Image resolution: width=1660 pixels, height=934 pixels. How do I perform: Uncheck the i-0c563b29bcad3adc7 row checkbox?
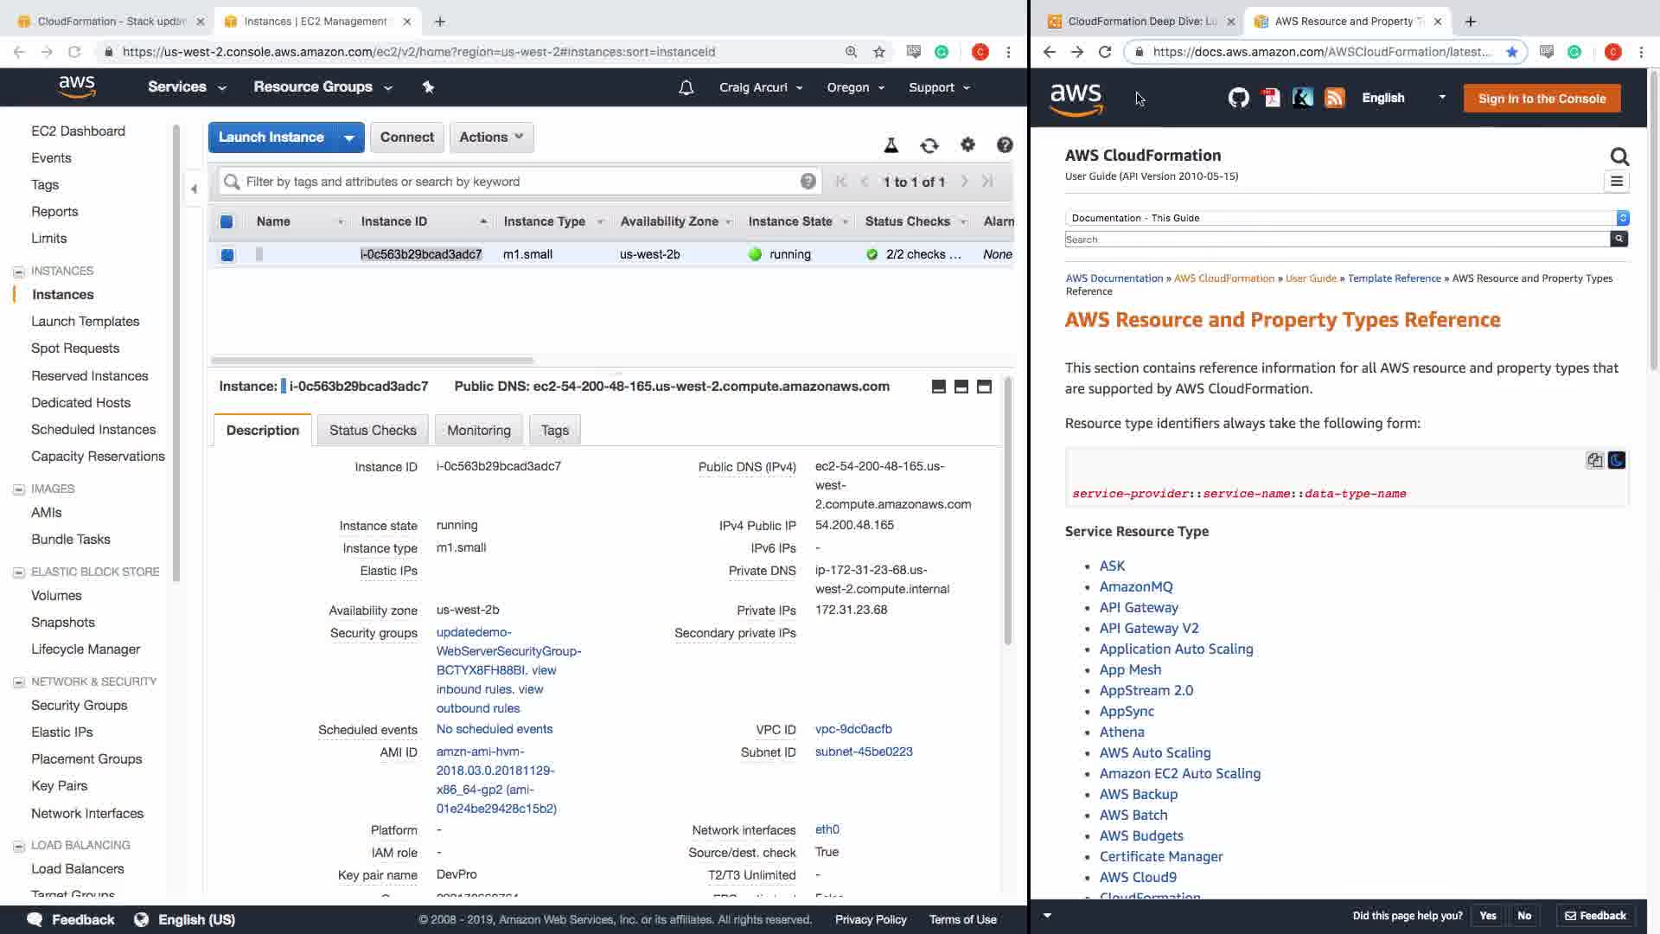pos(227,254)
